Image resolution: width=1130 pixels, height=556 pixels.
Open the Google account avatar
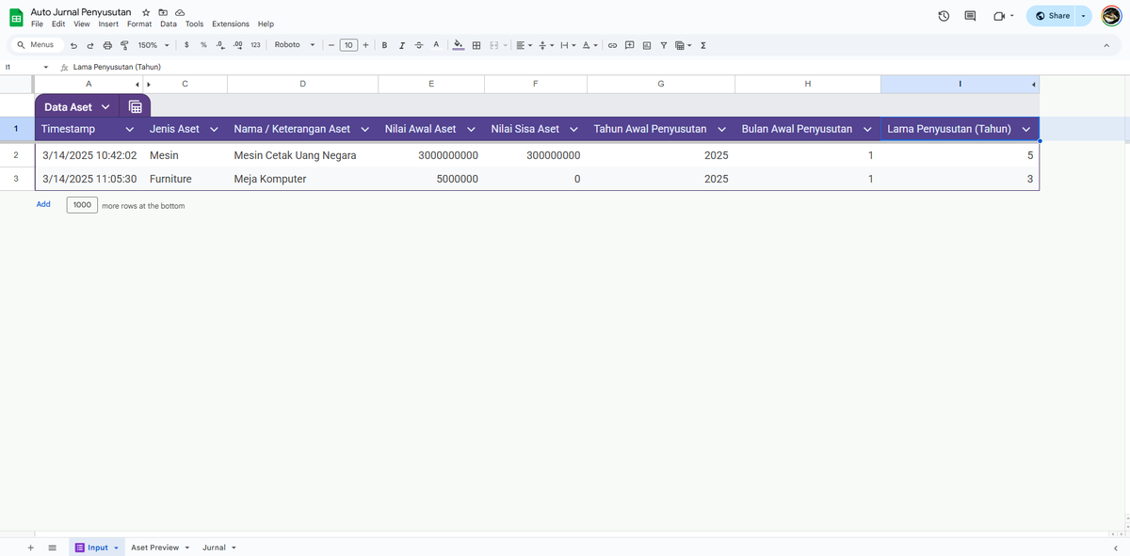1111,16
